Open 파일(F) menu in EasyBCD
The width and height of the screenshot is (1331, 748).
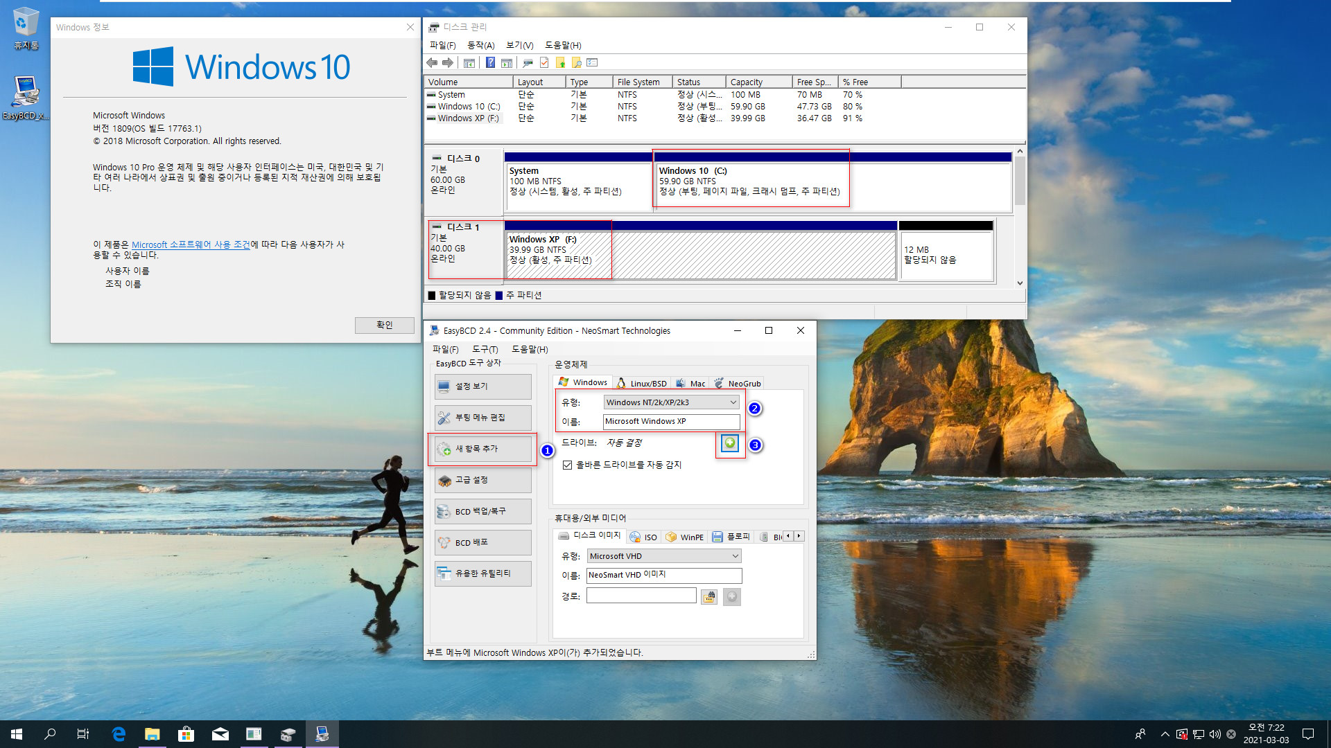click(445, 349)
